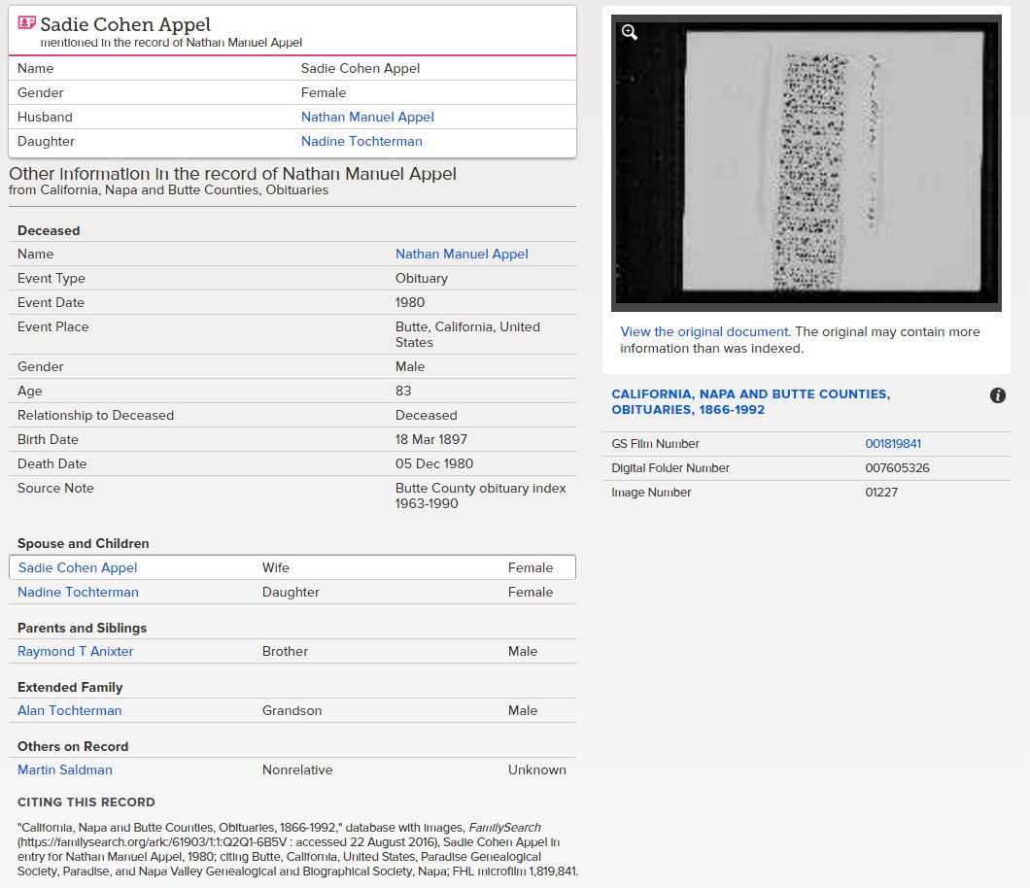Click Image Number value 01227
Viewport: 1030px width, 888px height.
tap(881, 493)
